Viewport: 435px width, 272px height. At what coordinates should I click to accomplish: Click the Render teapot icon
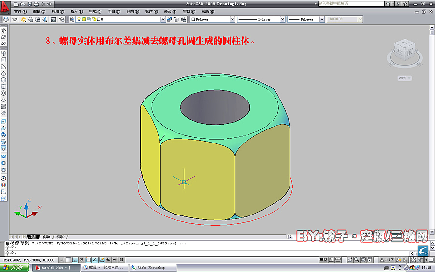point(14,19)
